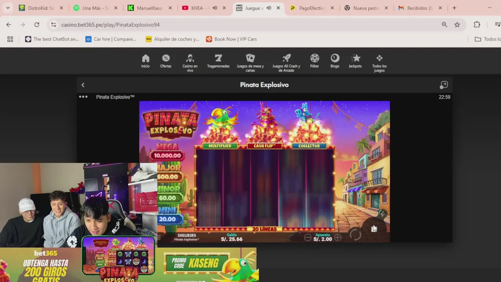Open the Alquiler de coches bookmark

[173, 39]
